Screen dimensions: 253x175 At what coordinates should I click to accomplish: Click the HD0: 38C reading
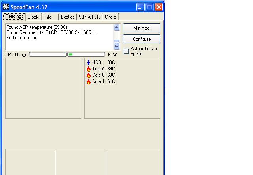coord(104,62)
